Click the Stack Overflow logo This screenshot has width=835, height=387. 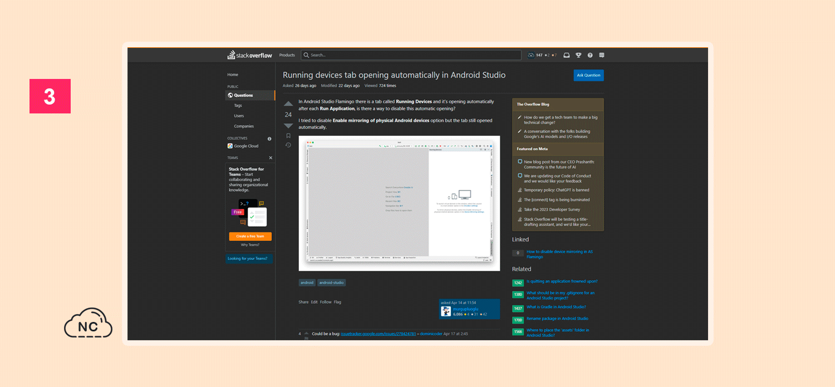click(249, 55)
